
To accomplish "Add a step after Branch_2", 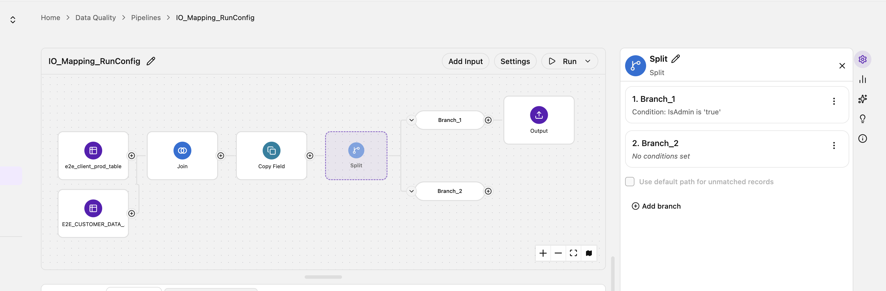I will click(x=488, y=191).
